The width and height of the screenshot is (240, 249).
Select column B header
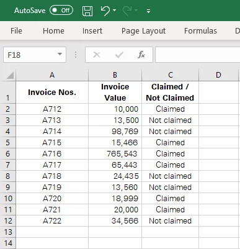pos(115,75)
